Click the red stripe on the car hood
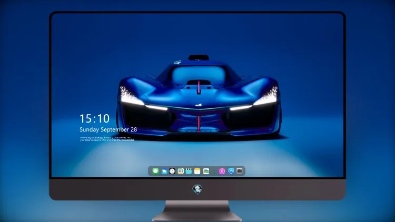Screen dimensions: 395x222 (199, 87)
